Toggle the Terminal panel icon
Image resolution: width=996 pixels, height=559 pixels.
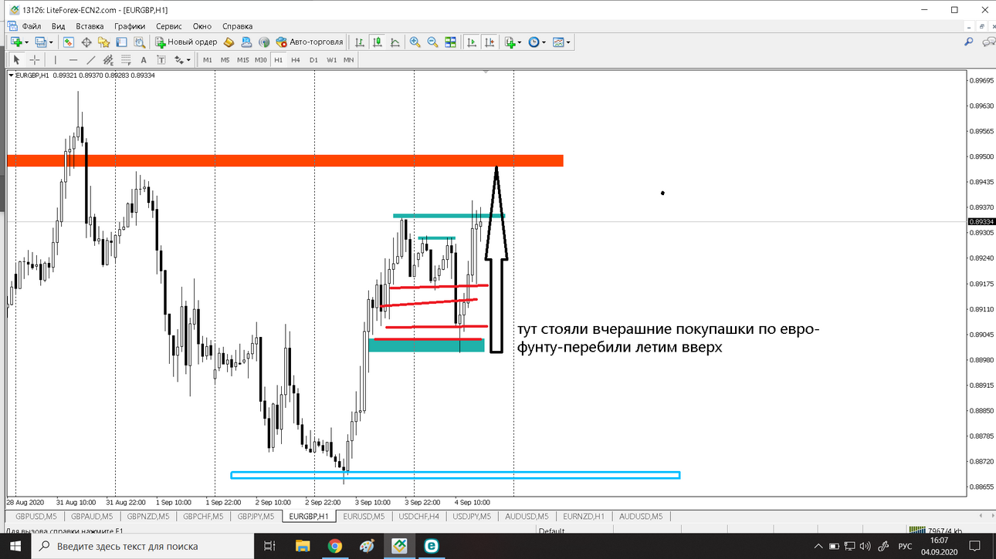121,42
